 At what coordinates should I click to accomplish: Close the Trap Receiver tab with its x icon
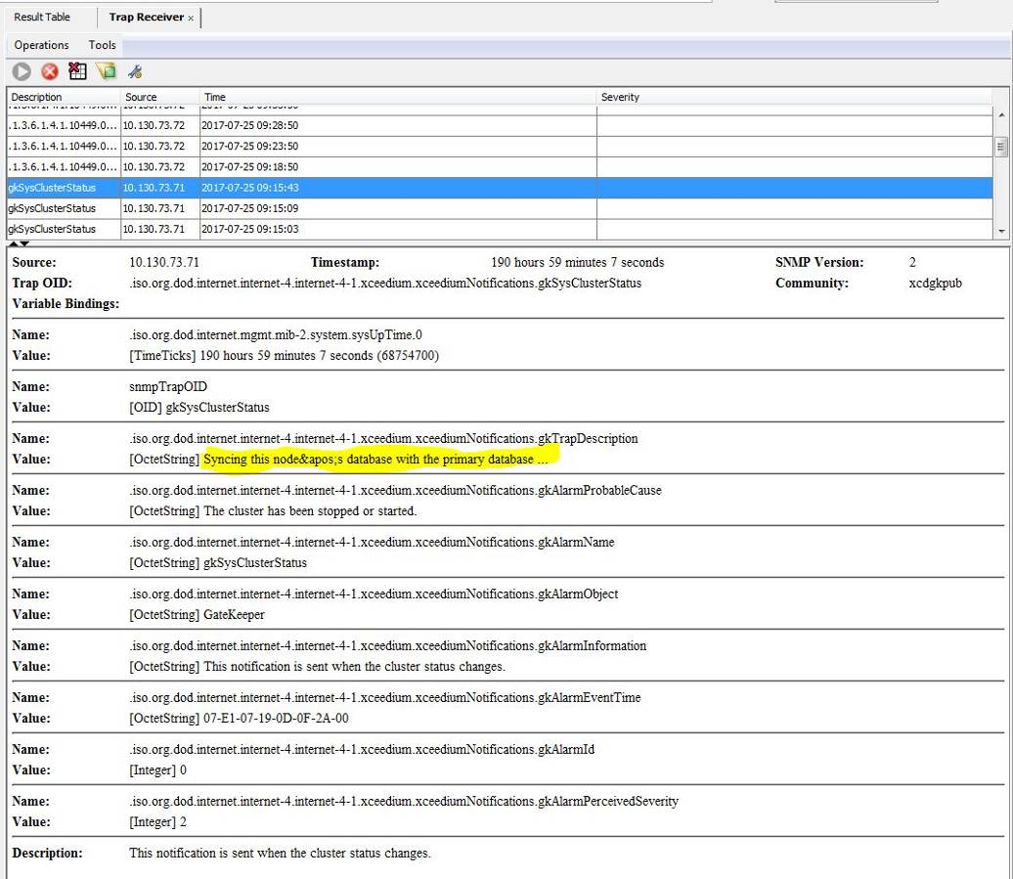click(x=192, y=17)
